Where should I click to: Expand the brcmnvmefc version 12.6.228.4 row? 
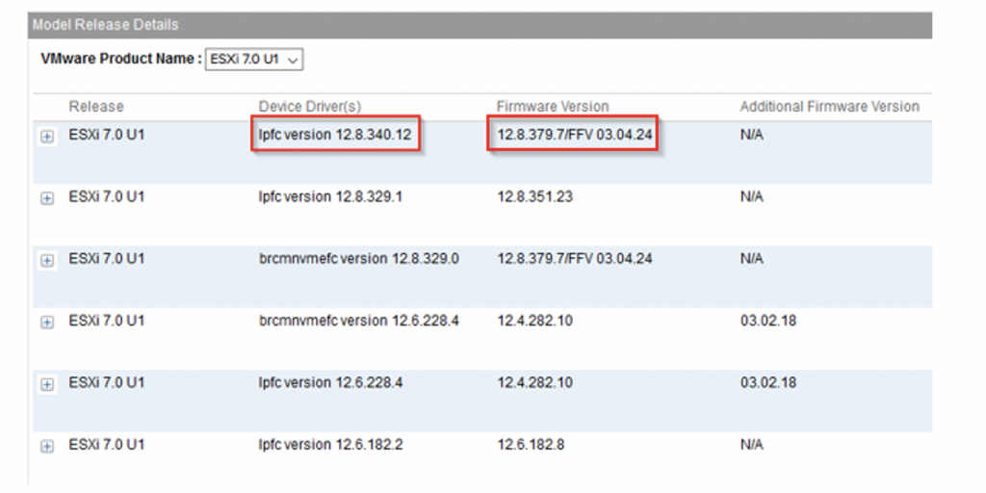pos(46,322)
